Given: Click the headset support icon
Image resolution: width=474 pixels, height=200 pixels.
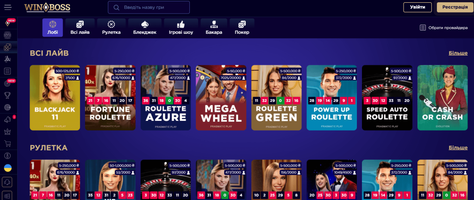Looking at the screenshot, I should tap(7, 182).
